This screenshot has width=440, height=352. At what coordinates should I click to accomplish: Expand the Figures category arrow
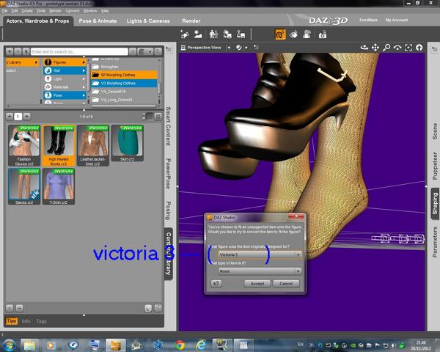pos(84,62)
